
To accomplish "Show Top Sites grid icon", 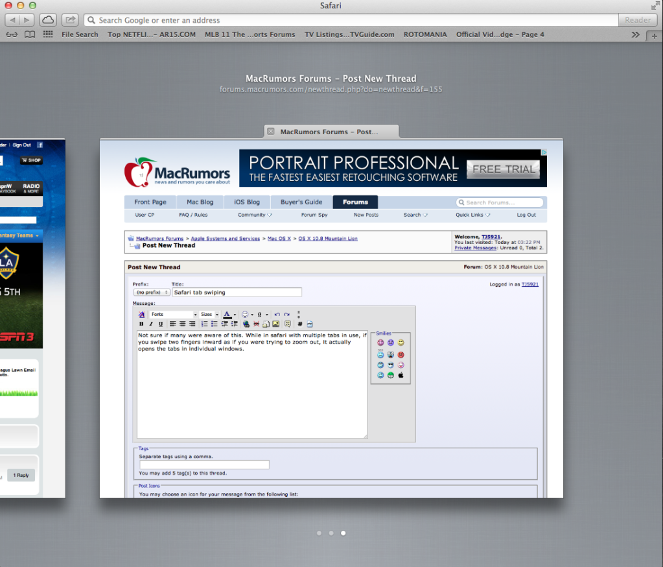I will pos(48,34).
